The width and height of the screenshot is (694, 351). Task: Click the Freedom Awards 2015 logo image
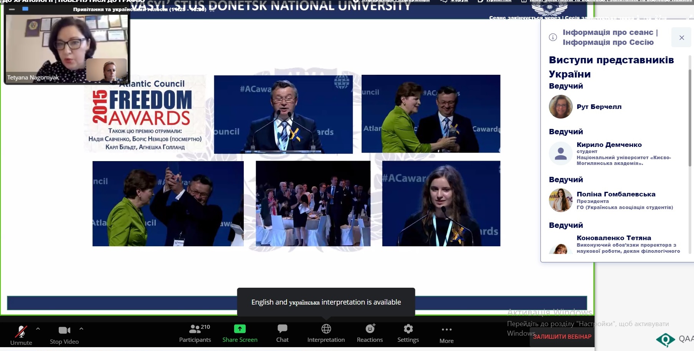[x=145, y=114]
